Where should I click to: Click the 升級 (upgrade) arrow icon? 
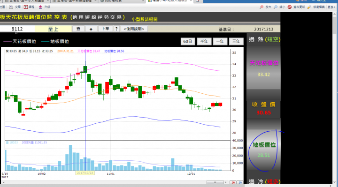pos(40,7)
